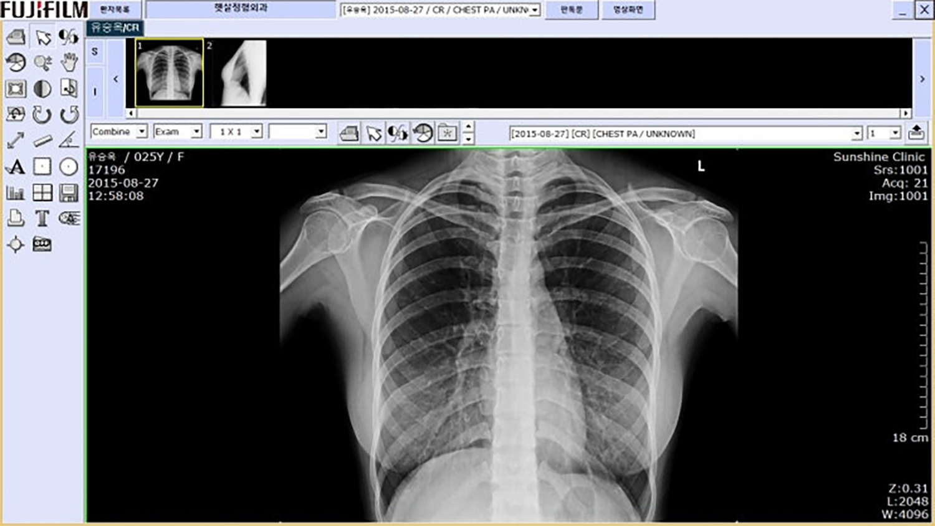Pick the circle ROI tool

69,166
